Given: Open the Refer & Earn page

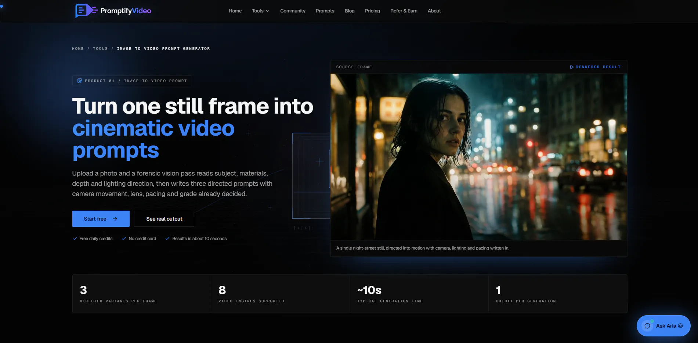Looking at the screenshot, I should [404, 11].
